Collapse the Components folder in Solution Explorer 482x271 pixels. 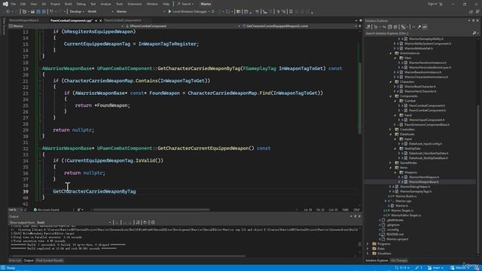391,96
